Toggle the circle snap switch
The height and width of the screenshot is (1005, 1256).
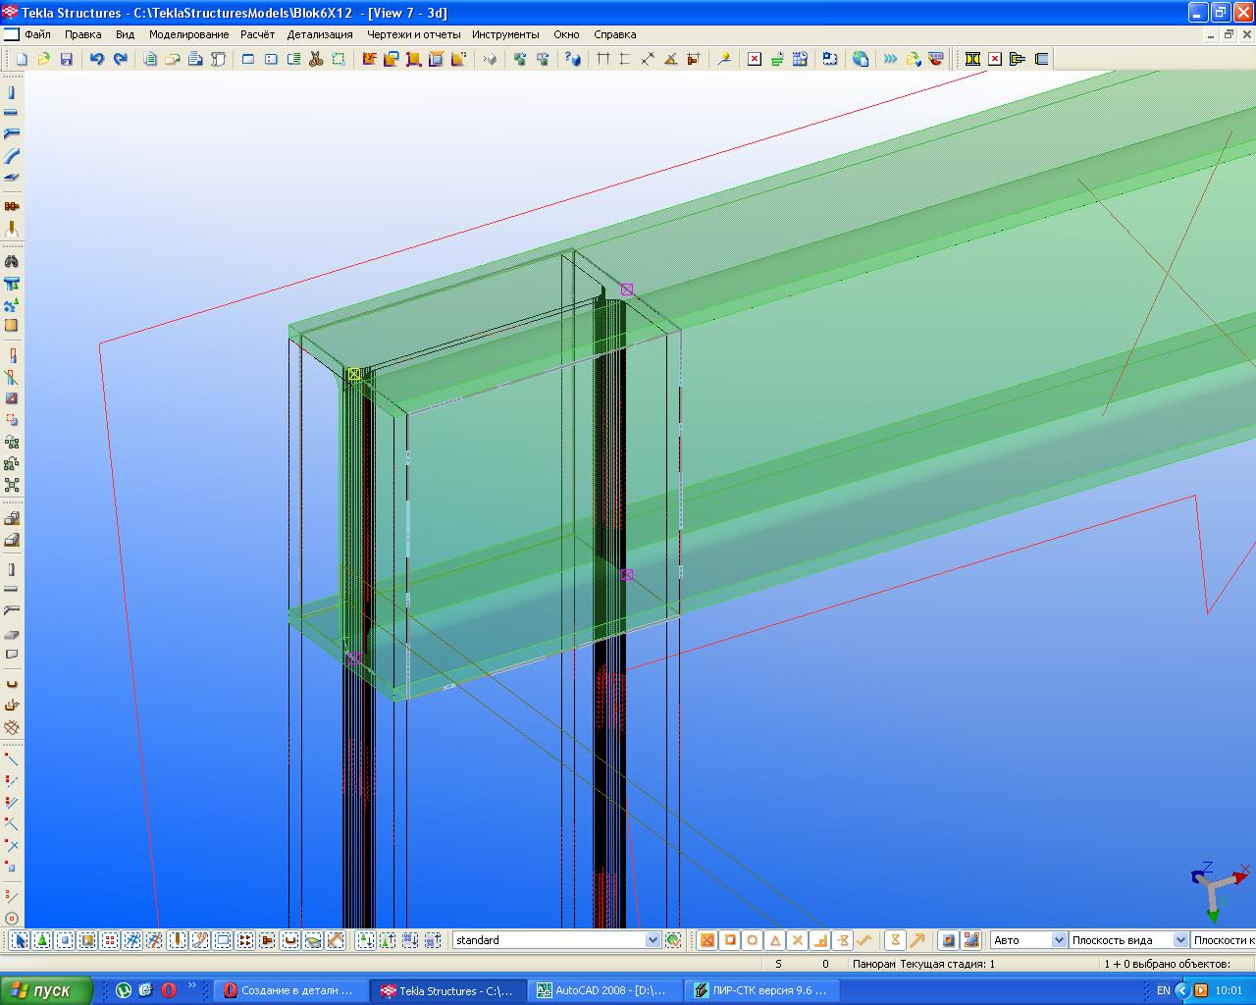tap(753, 940)
